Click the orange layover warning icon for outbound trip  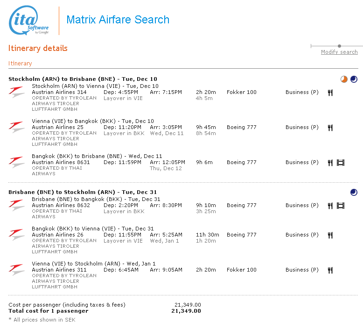click(x=344, y=79)
